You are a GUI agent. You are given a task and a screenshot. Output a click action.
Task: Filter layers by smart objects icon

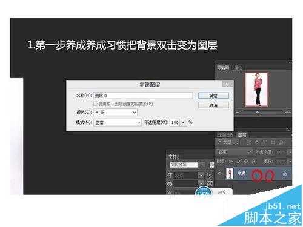pyautogui.click(x=281, y=143)
